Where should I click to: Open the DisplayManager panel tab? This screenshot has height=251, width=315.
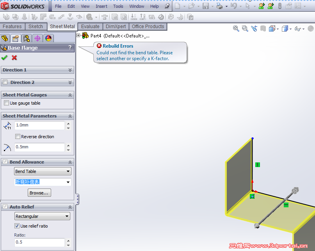pos(48,38)
